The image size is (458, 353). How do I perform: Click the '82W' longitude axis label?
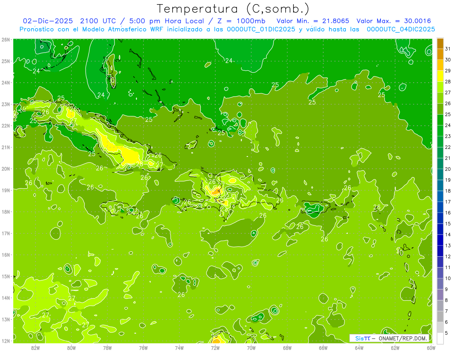tap(35, 347)
